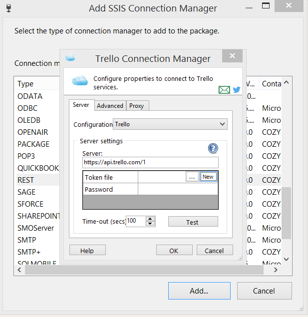Click the Password label cell
This screenshot has width=308, height=317.
click(110, 189)
